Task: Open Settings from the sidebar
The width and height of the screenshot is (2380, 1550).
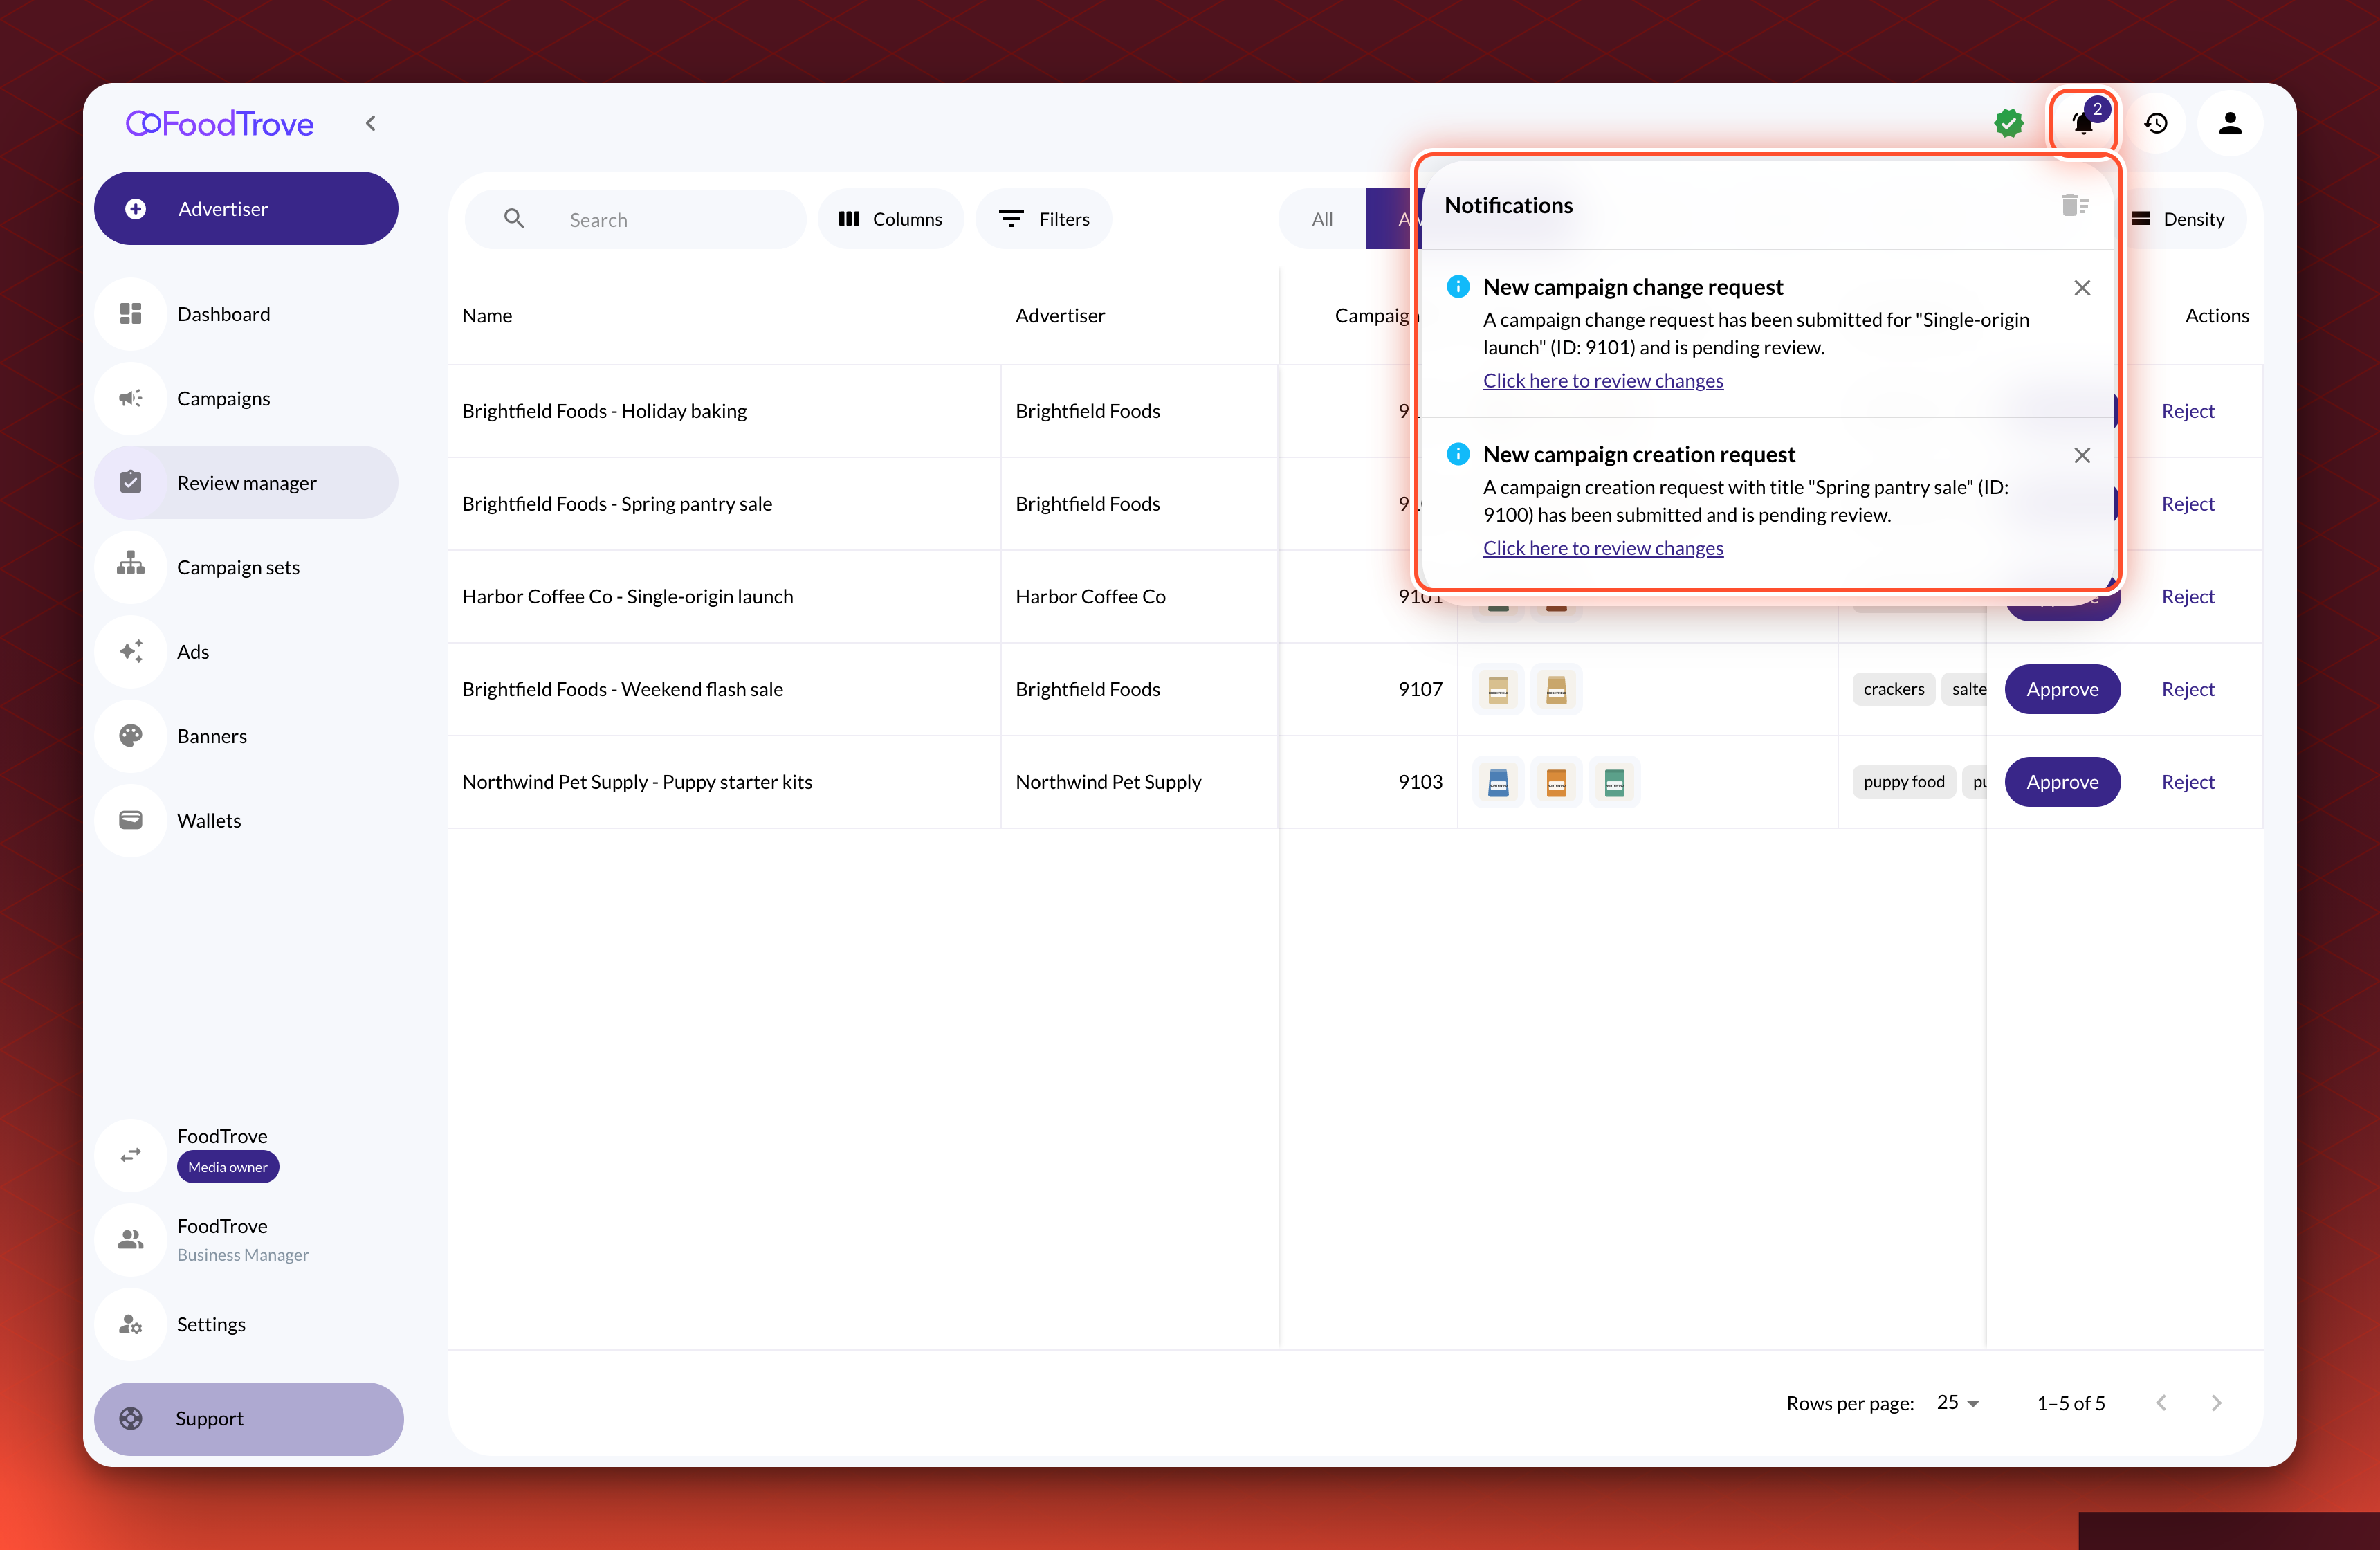Action: 246,1324
